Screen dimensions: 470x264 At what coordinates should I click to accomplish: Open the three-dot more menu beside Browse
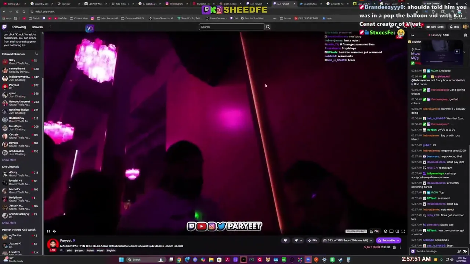point(50,27)
